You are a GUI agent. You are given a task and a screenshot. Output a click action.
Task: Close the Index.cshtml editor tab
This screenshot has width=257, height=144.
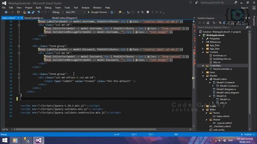[21, 18]
